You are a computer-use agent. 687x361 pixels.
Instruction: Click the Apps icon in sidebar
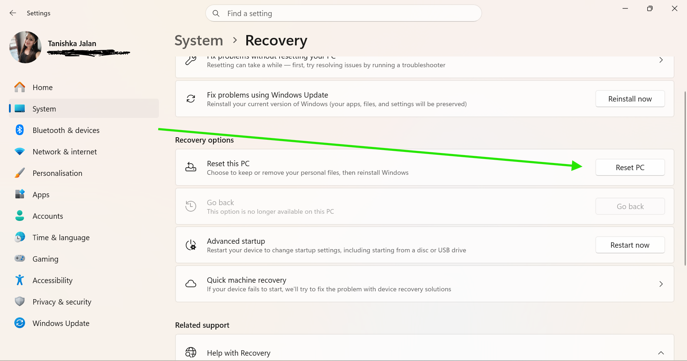(20, 194)
